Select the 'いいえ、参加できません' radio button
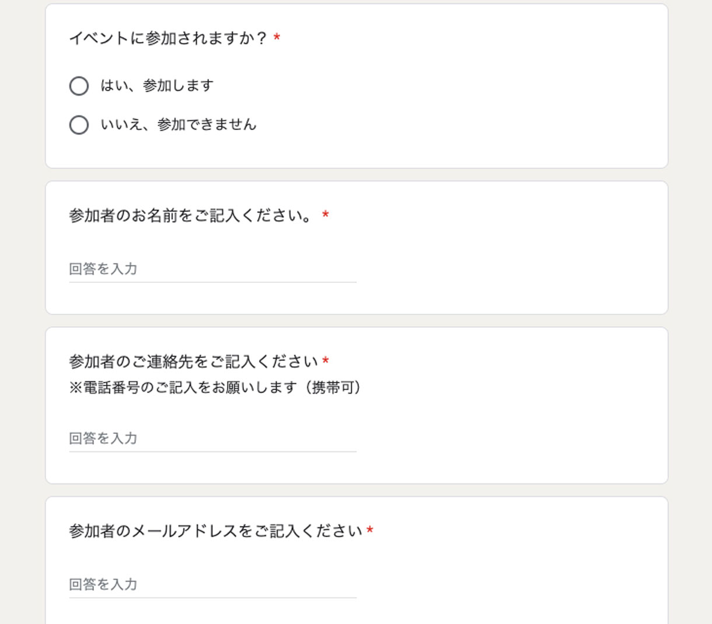Screen dimensions: 712x624 click(79, 125)
